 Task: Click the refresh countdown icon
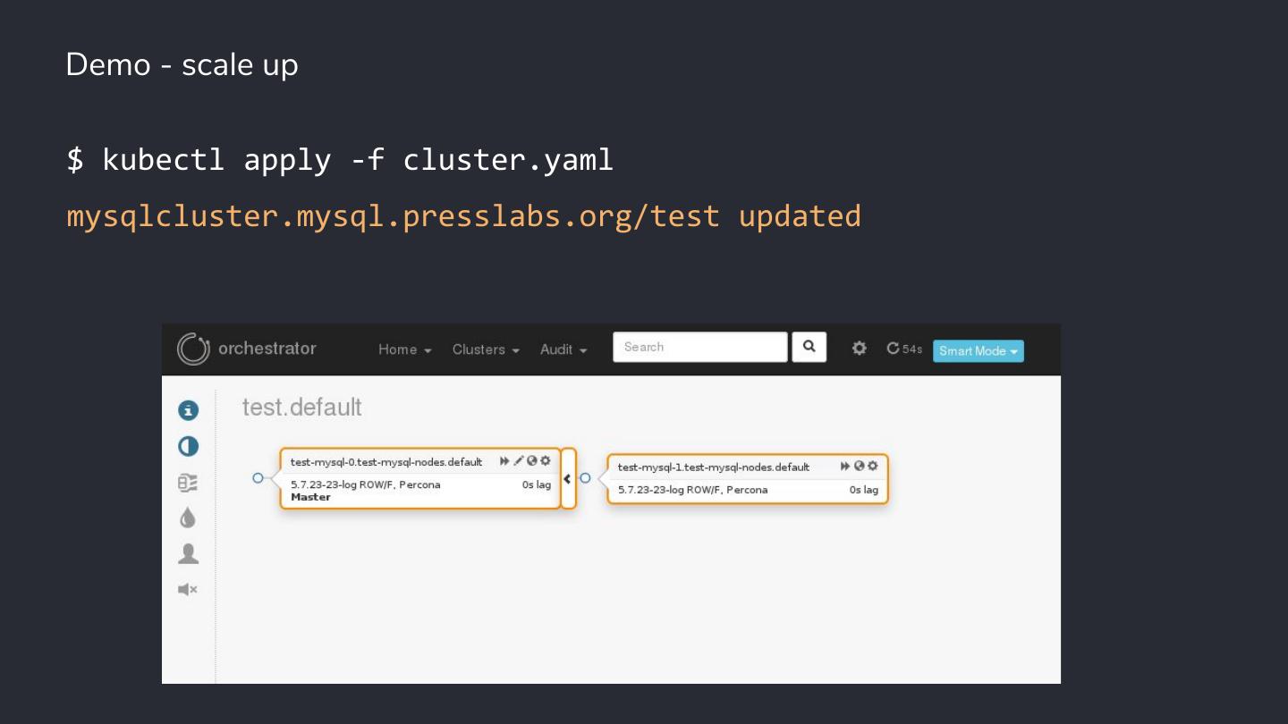pyautogui.click(x=893, y=349)
